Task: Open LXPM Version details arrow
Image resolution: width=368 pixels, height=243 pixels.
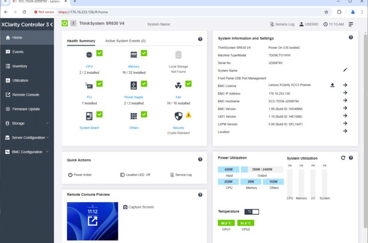Action: (345, 123)
